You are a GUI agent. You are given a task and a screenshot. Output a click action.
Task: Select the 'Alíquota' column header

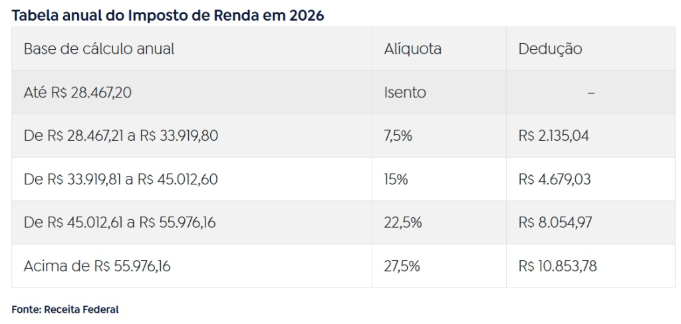click(412, 49)
